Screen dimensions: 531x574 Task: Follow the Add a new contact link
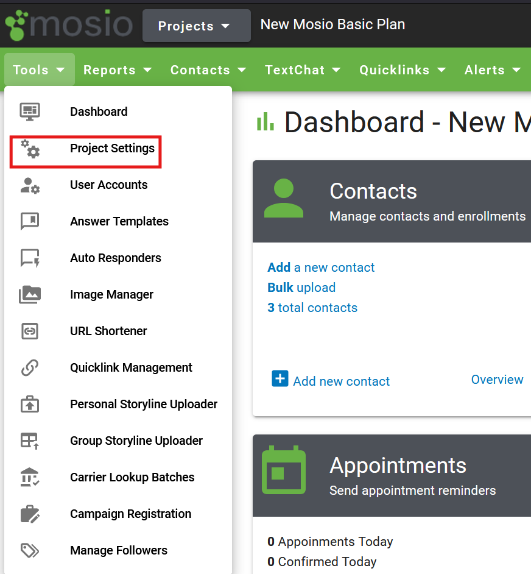[321, 268]
